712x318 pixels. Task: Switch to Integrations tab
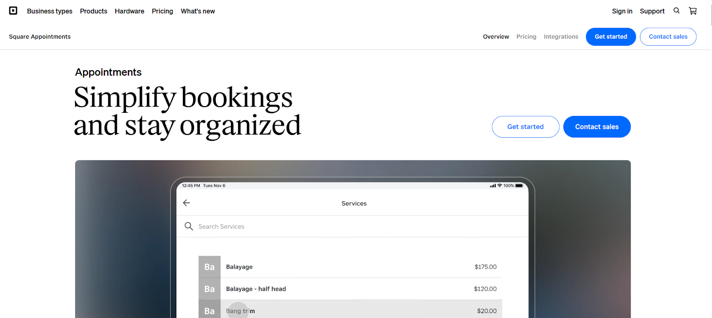tap(561, 36)
